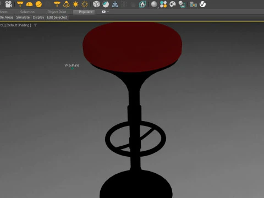Viewport: 264px width, 198px height.
Task: Select the V-Ray IES light tool
Action: pos(67,4)
